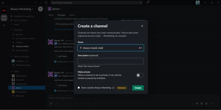221x110 pixels.
Task: Switch to the Home tab
Action: (51, 15)
